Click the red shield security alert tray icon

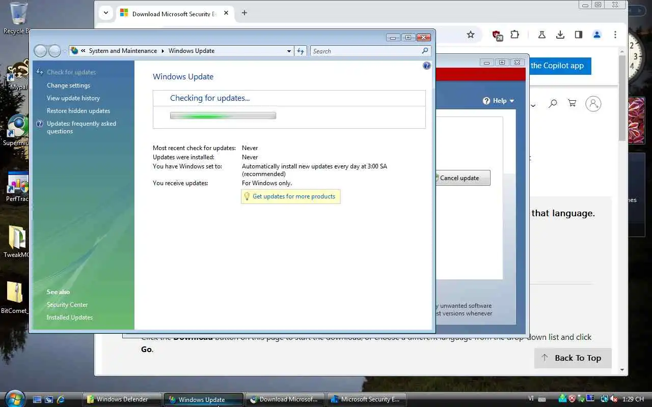[572, 399]
